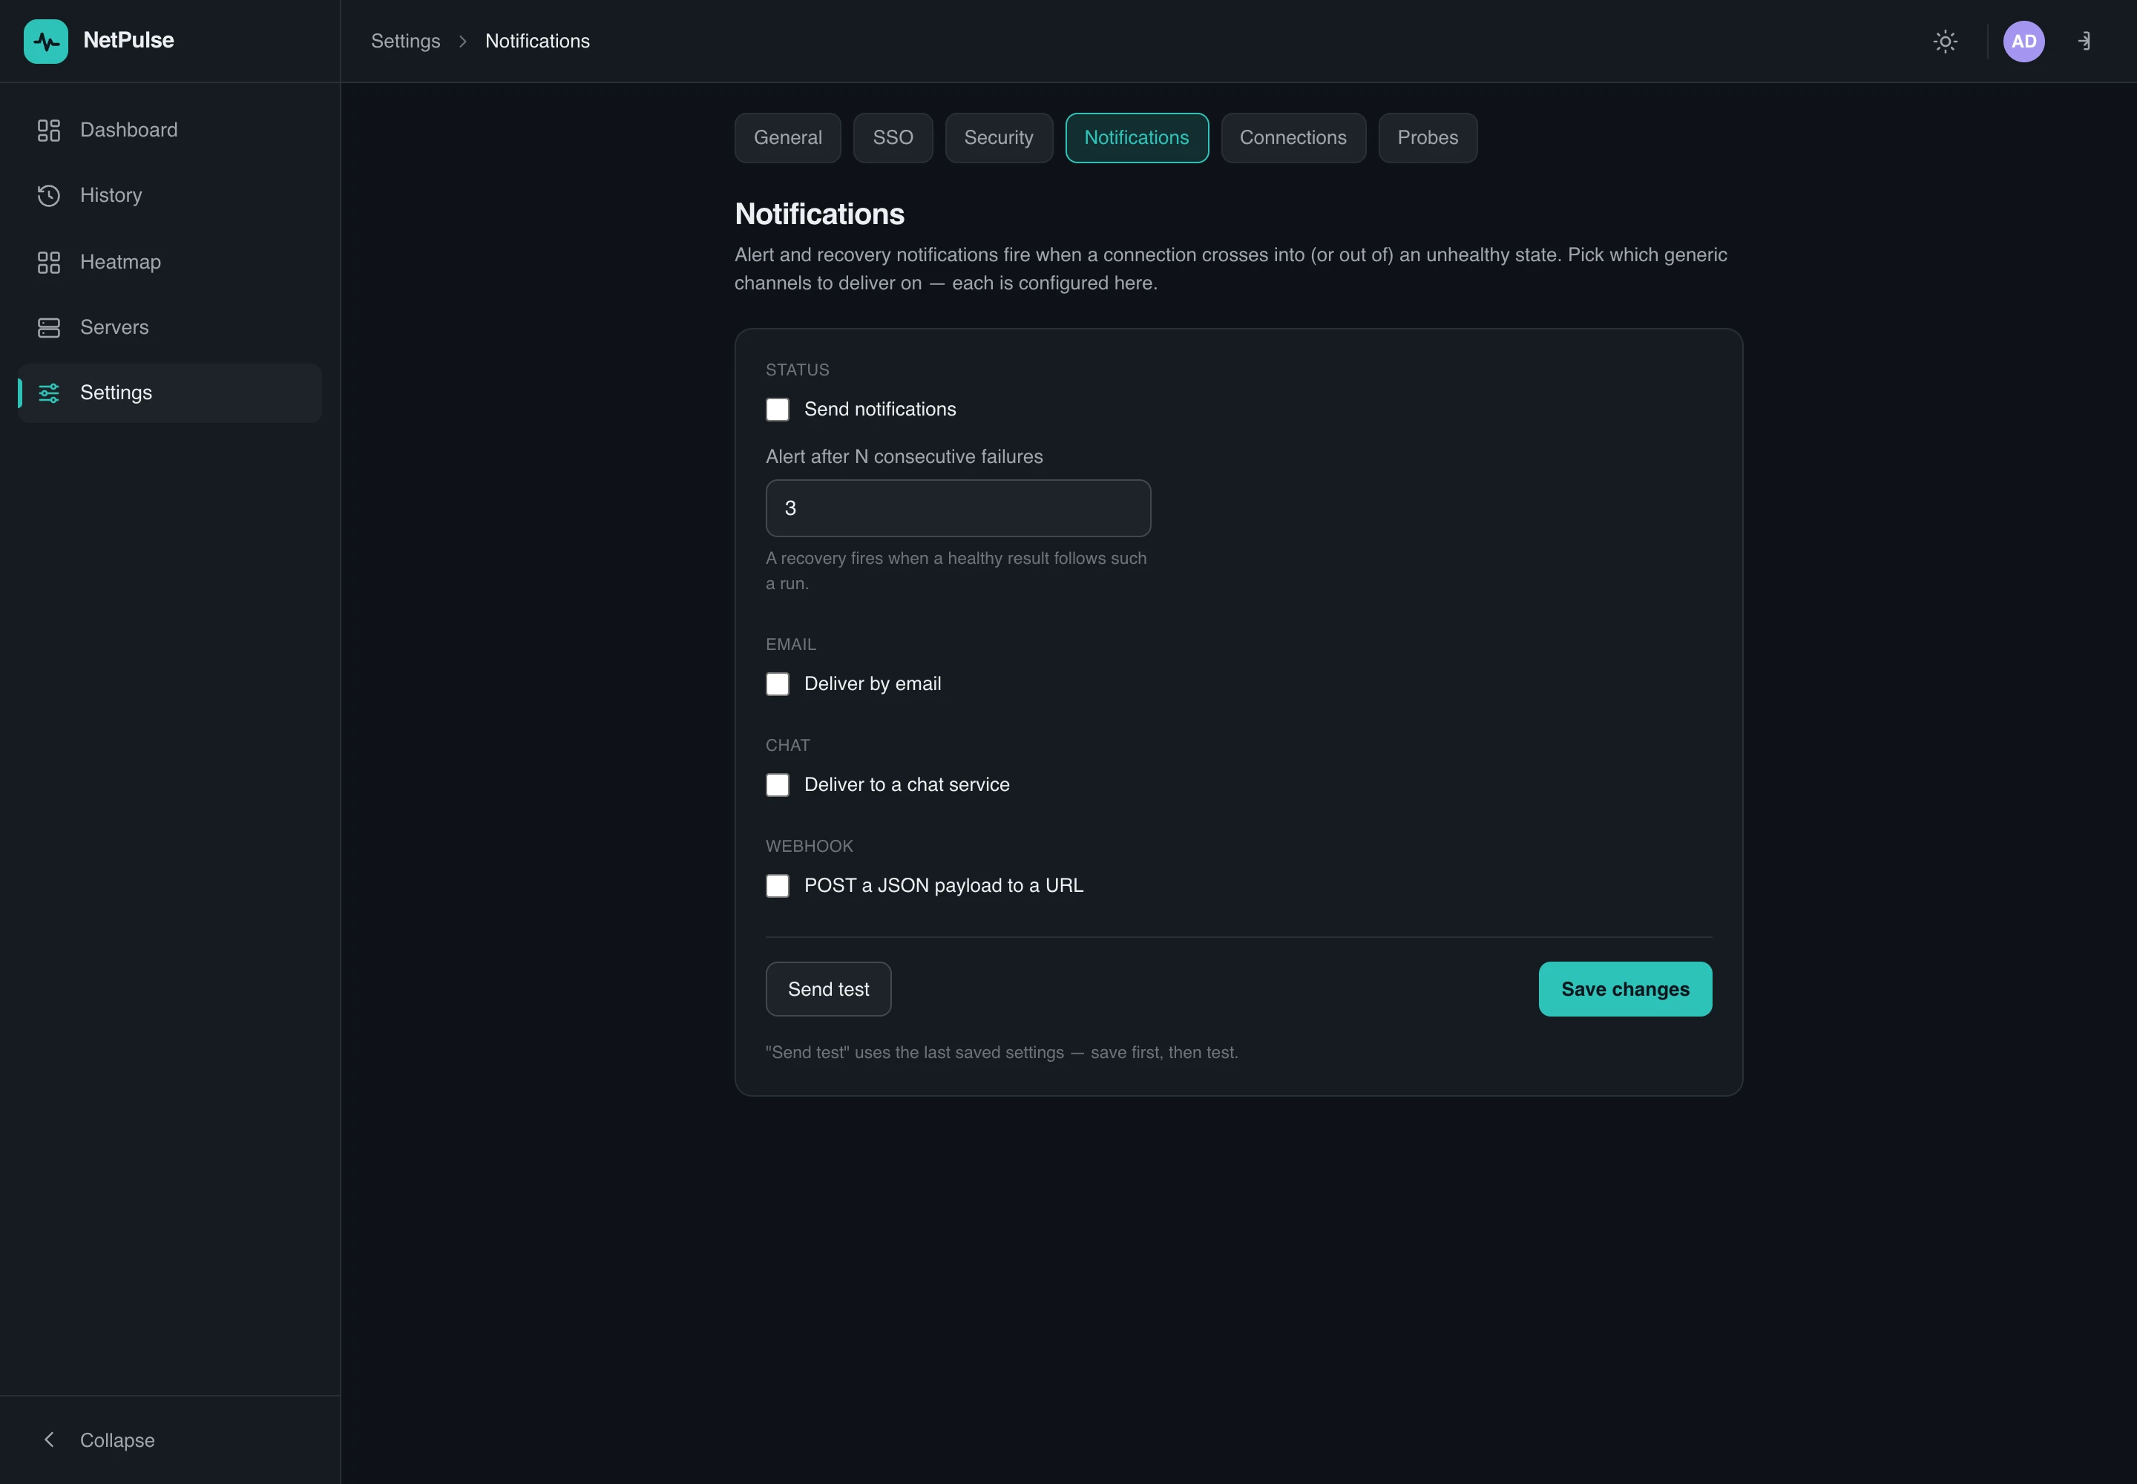Click the 'A recovery fires' hint text
2137x1484 pixels.
[x=956, y=571]
